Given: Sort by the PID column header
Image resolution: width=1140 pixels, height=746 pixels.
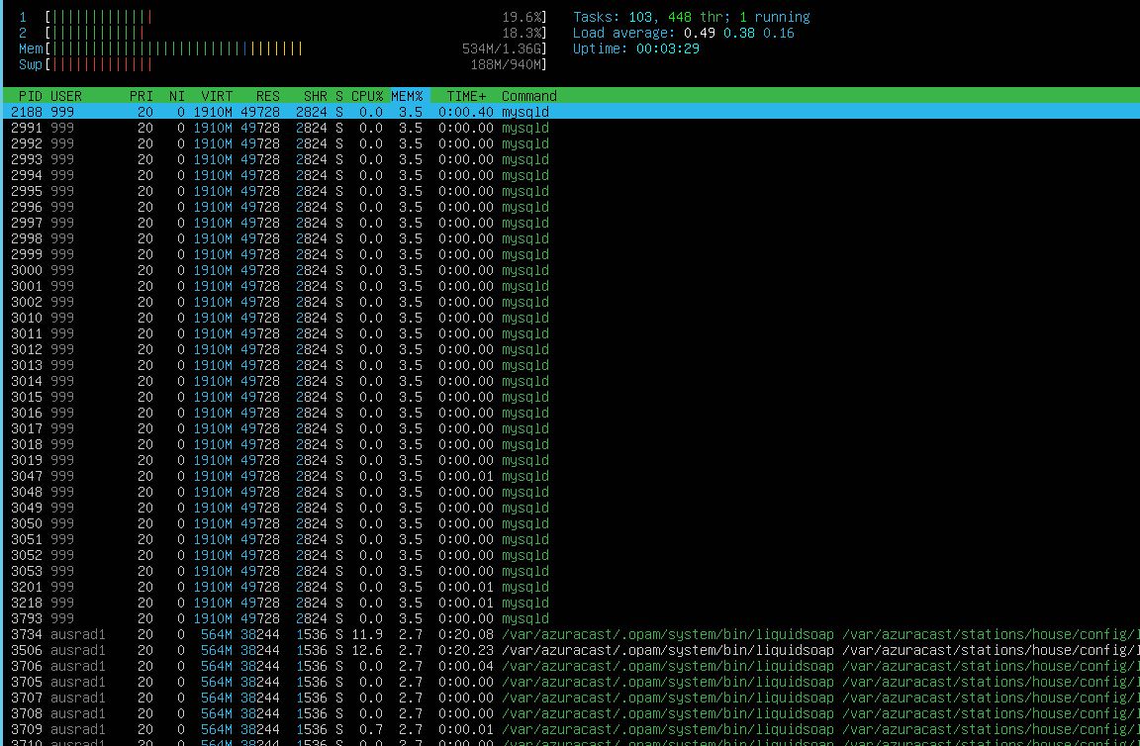Looking at the screenshot, I should (30, 96).
